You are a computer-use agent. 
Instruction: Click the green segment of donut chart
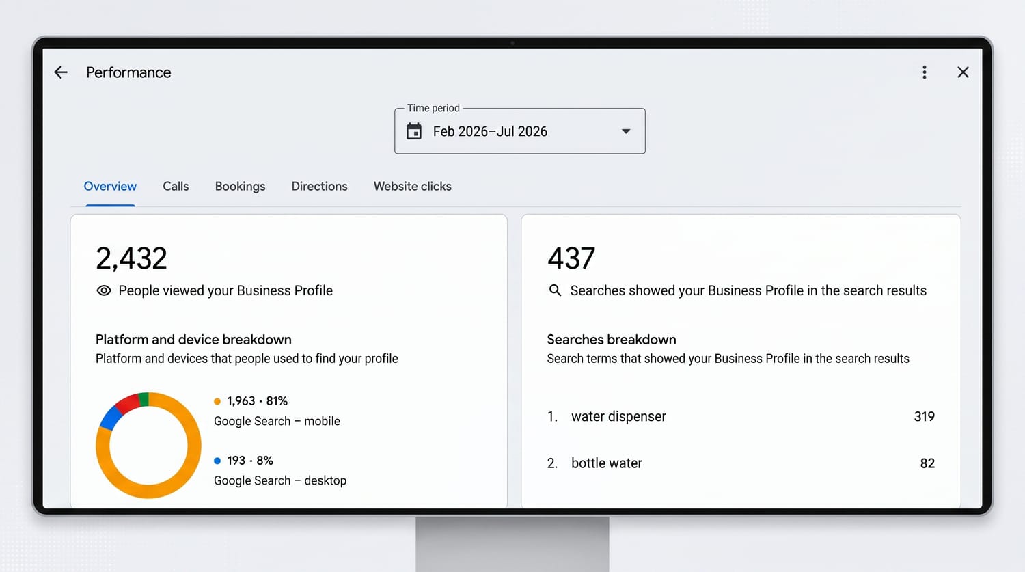point(143,399)
